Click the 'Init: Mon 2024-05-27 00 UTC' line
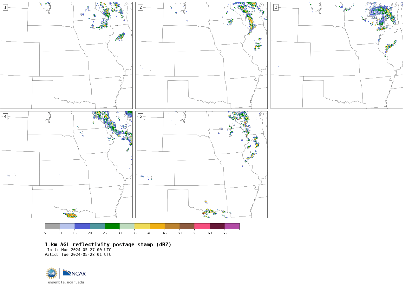Image resolution: width=406 pixels, height=286 pixels. point(79,250)
